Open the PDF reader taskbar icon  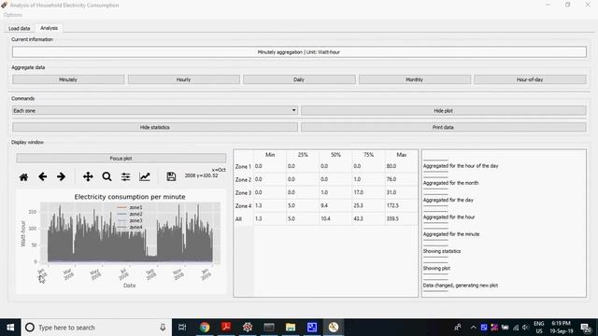226,328
